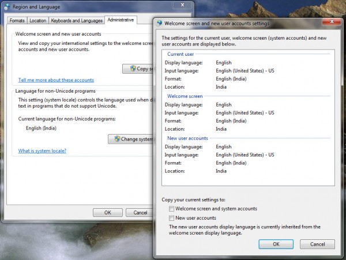Click the globe icon in Region and Language title bar
Viewport: 346px width, 260px height.
7,7
